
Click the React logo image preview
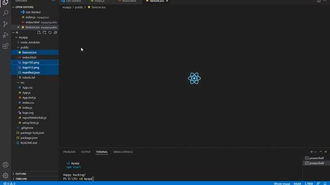coord(194,79)
